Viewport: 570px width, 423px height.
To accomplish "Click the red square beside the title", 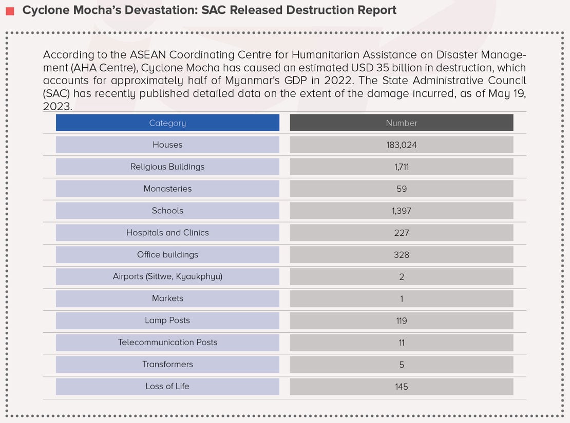I will point(10,11).
